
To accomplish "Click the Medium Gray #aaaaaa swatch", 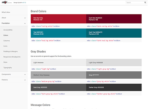I will tap(58, 75).
